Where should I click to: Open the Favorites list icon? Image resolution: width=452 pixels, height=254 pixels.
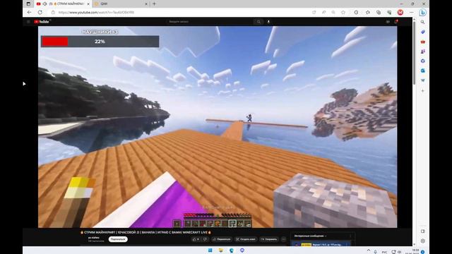(x=368, y=13)
